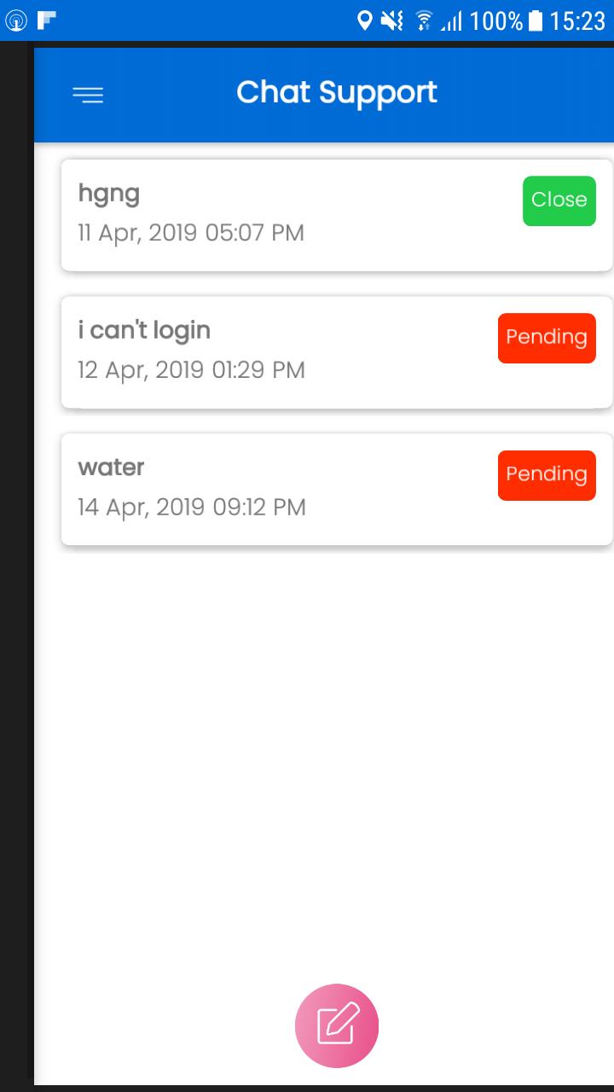Select the 14 Apr, 2019 09:12 PM timestamp
The width and height of the screenshot is (614, 1092).
pyautogui.click(x=192, y=508)
